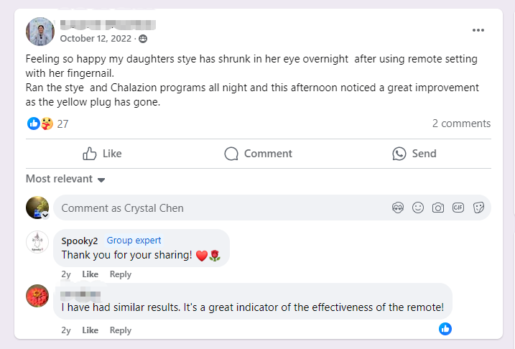Screen dimensions: 515x349
Task: Open the GIF picker in comment box
Action: (458, 208)
